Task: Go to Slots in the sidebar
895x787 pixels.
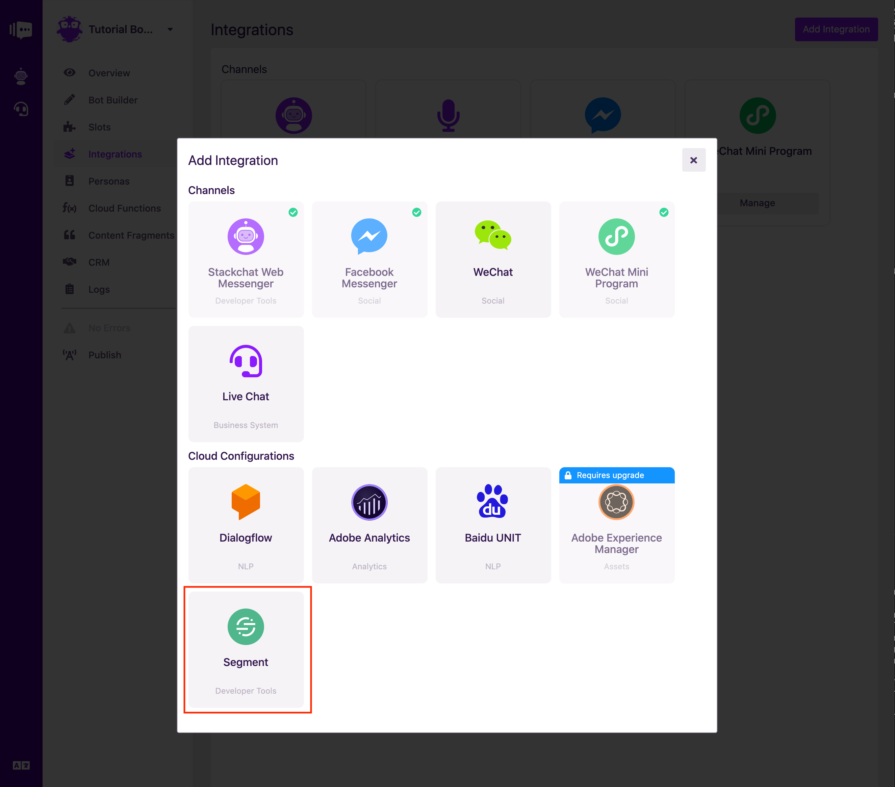Action: [99, 127]
